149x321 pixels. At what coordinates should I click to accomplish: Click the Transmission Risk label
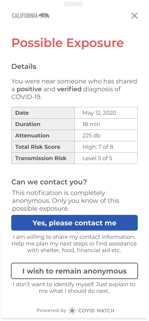[41, 158]
